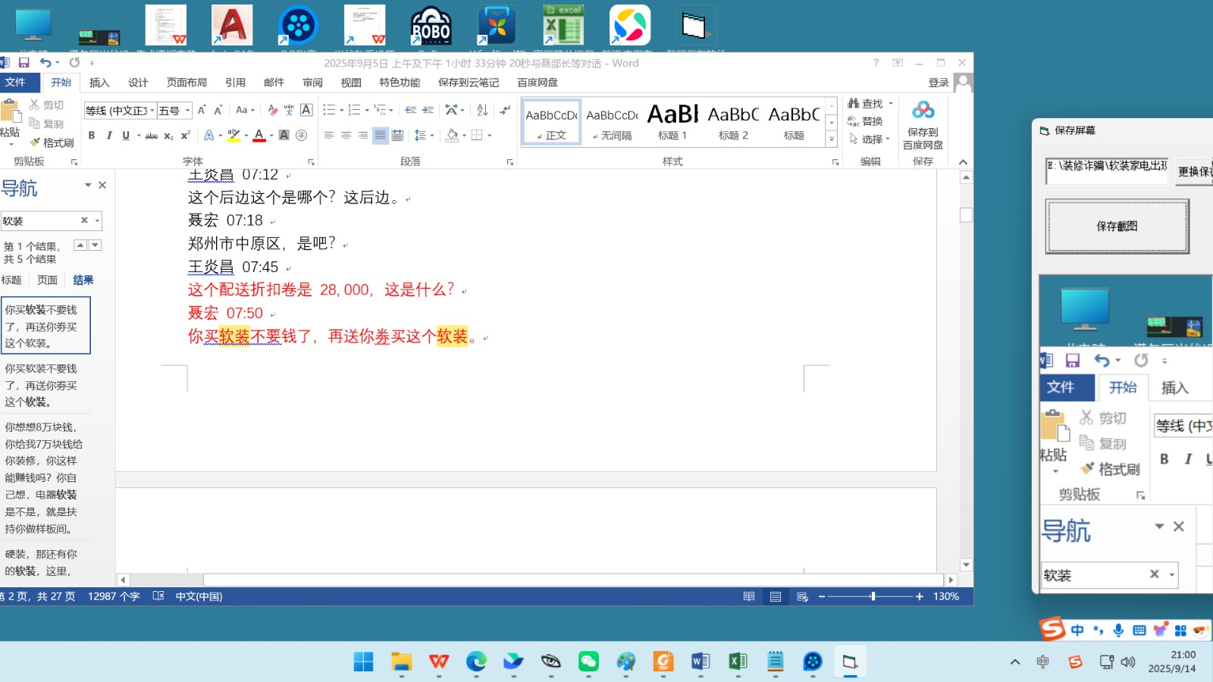The image size is (1213, 682).
Task: Toggle superscript formatting button
Action: [185, 136]
